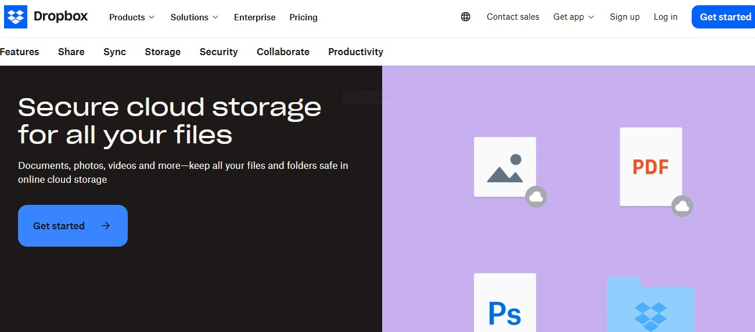Click the PDF file illustration
This screenshot has width=755, height=332.
[650, 167]
